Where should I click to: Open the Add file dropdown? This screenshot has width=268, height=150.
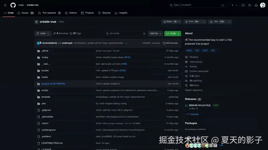point(155,34)
